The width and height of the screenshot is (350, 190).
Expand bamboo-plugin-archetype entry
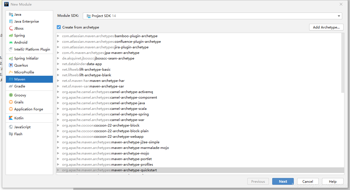58,36
